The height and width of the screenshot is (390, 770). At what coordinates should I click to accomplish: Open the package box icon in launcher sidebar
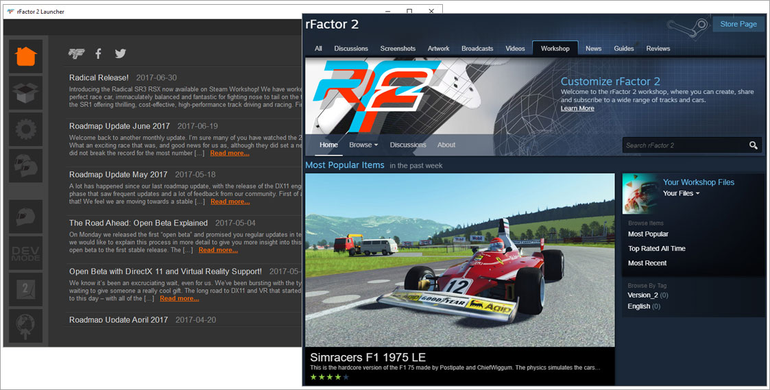(25, 93)
